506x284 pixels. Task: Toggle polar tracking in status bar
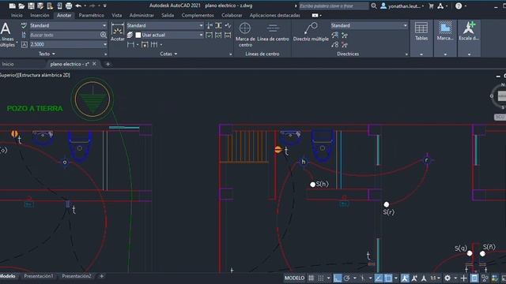347,278
